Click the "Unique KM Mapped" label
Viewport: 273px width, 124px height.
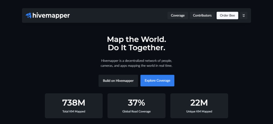(x=199, y=112)
